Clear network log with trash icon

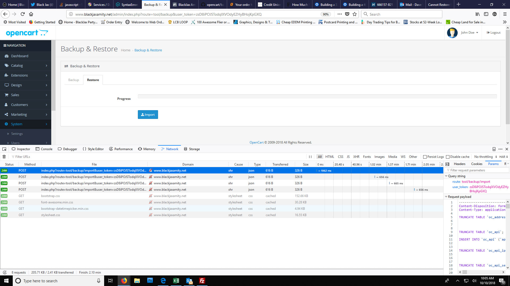click(x=4, y=157)
